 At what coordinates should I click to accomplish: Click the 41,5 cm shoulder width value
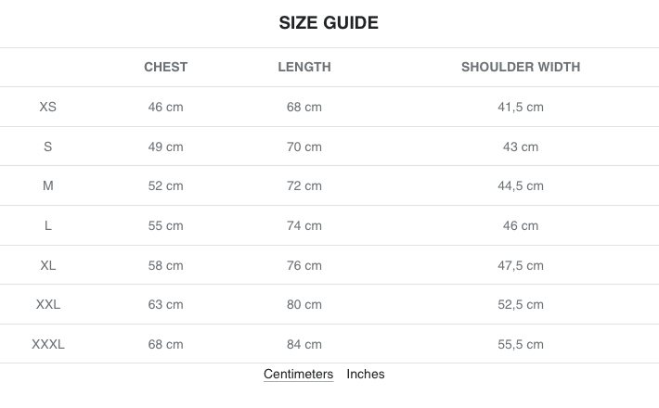point(521,107)
